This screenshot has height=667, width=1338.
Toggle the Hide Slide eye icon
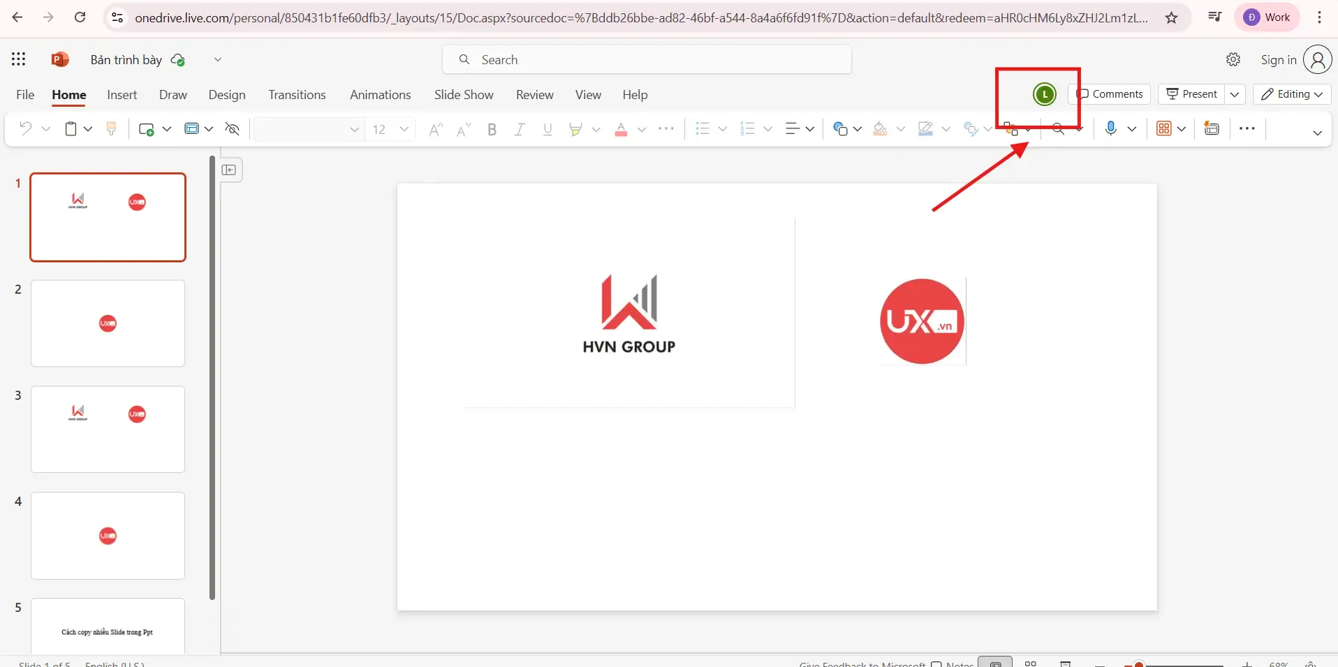[x=233, y=129]
